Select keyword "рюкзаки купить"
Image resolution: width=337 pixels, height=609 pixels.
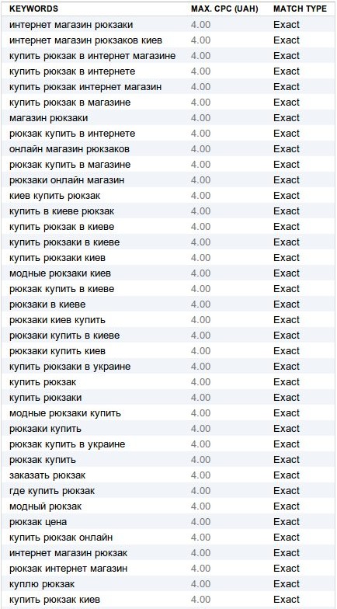click(x=45, y=429)
